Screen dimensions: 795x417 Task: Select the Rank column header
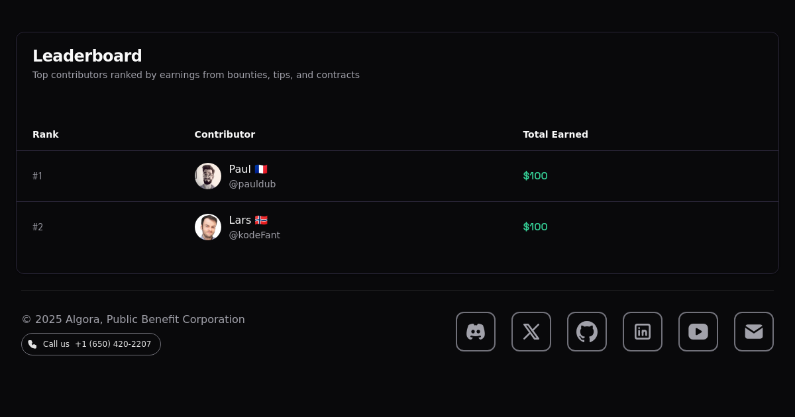pos(45,134)
